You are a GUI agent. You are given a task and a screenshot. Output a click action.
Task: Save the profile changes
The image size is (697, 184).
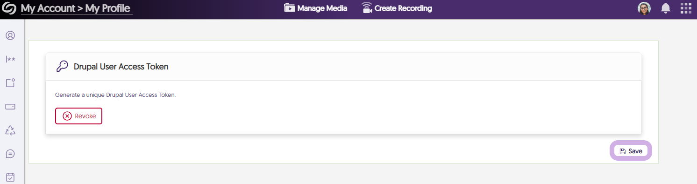[x=631, y=151]
